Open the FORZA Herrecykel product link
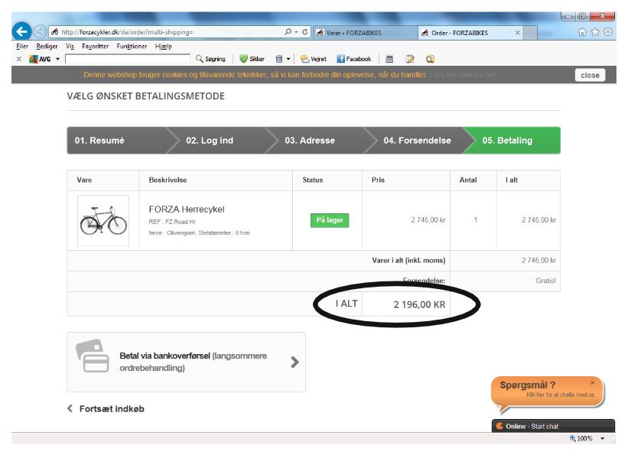 click(x=187, y=210)
